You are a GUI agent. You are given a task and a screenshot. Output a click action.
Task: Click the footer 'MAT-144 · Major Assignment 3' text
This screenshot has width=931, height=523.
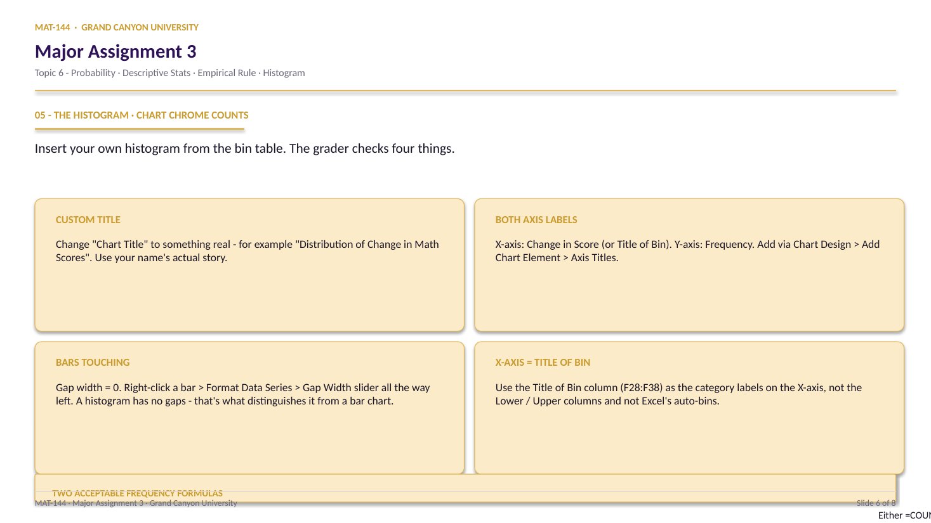tap(136, 503)
